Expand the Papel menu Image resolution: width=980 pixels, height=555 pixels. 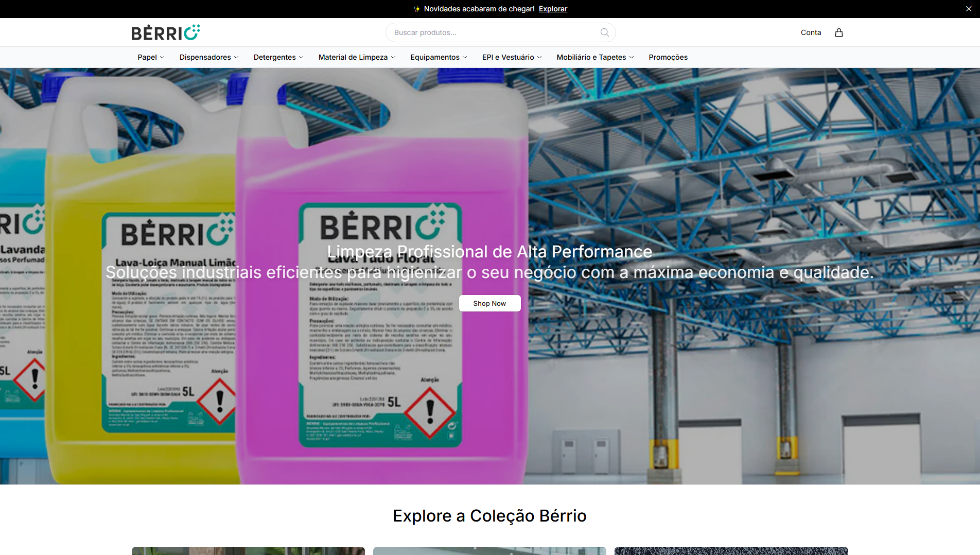tap(151, 57)
